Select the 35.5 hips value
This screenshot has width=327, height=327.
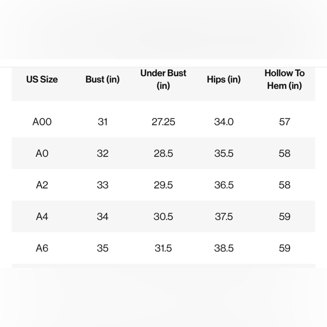224,153
